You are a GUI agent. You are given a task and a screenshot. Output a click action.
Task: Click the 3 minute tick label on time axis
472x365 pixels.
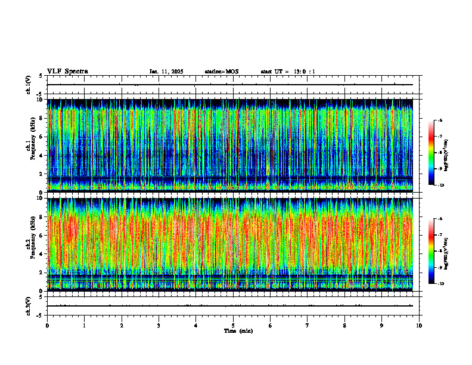point(159,326)
